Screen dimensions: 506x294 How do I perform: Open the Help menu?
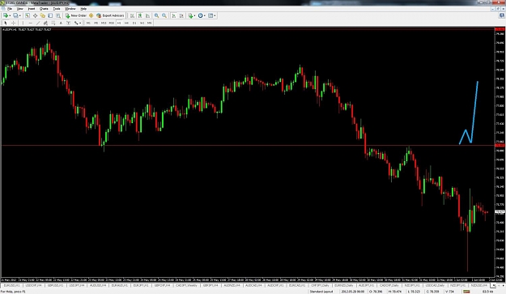pos(83,9)
